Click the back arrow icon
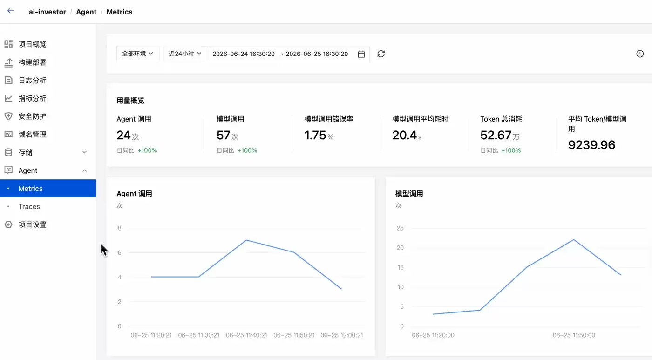Screen dimensions: 652x360 [10, 11]
